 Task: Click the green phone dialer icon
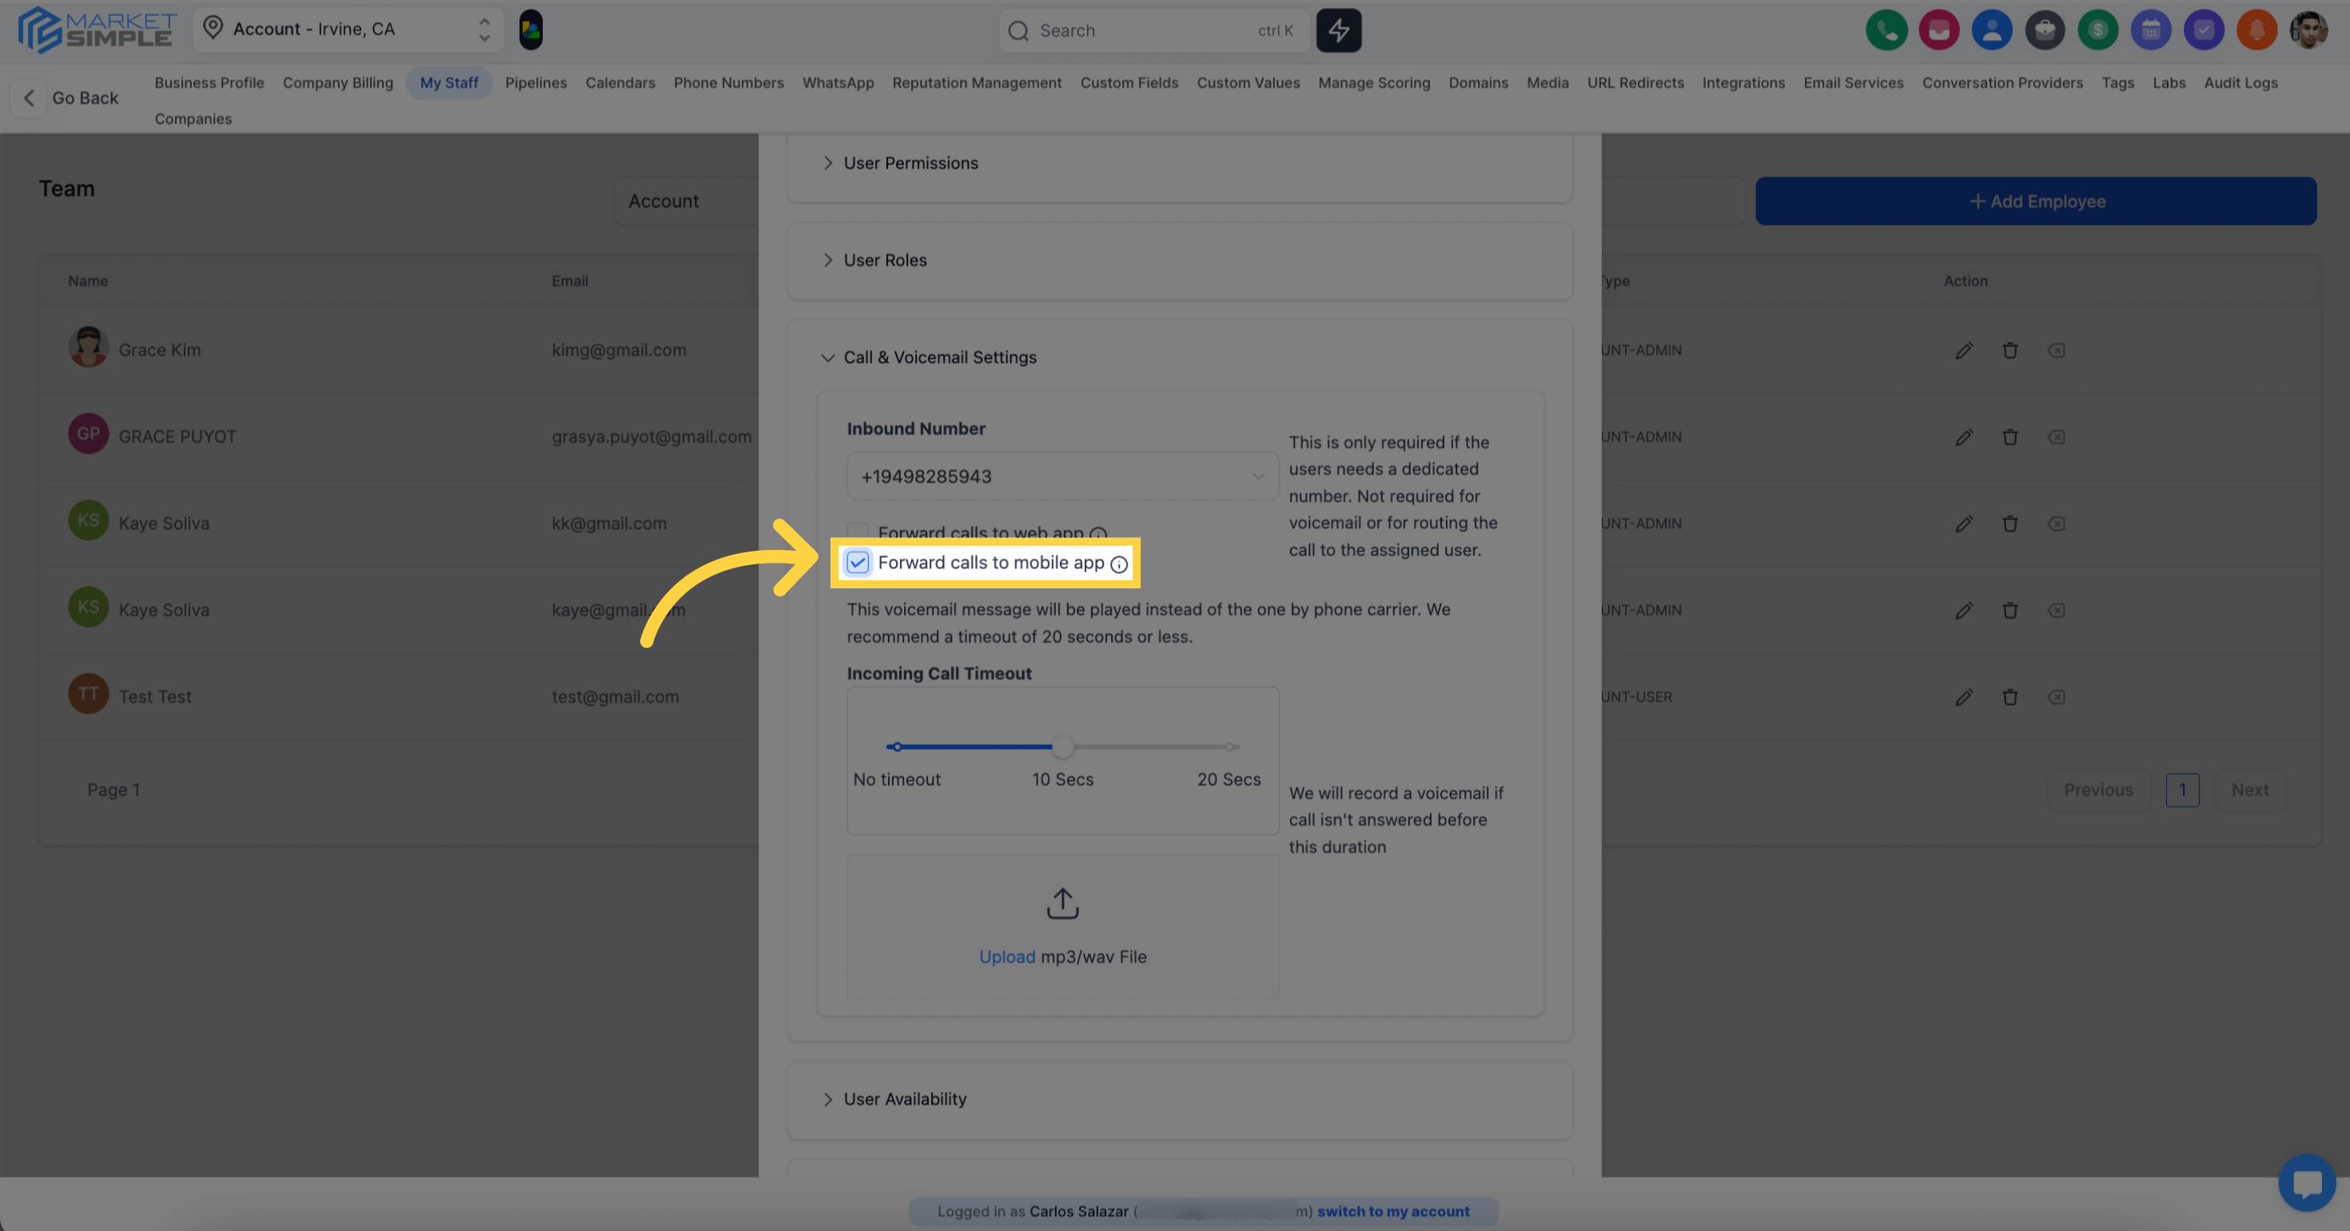pyautogui.click(x=1886, y=30)
